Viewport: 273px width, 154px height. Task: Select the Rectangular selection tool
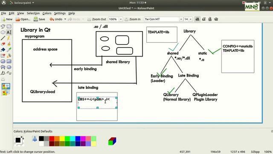(x=9, y=27)
